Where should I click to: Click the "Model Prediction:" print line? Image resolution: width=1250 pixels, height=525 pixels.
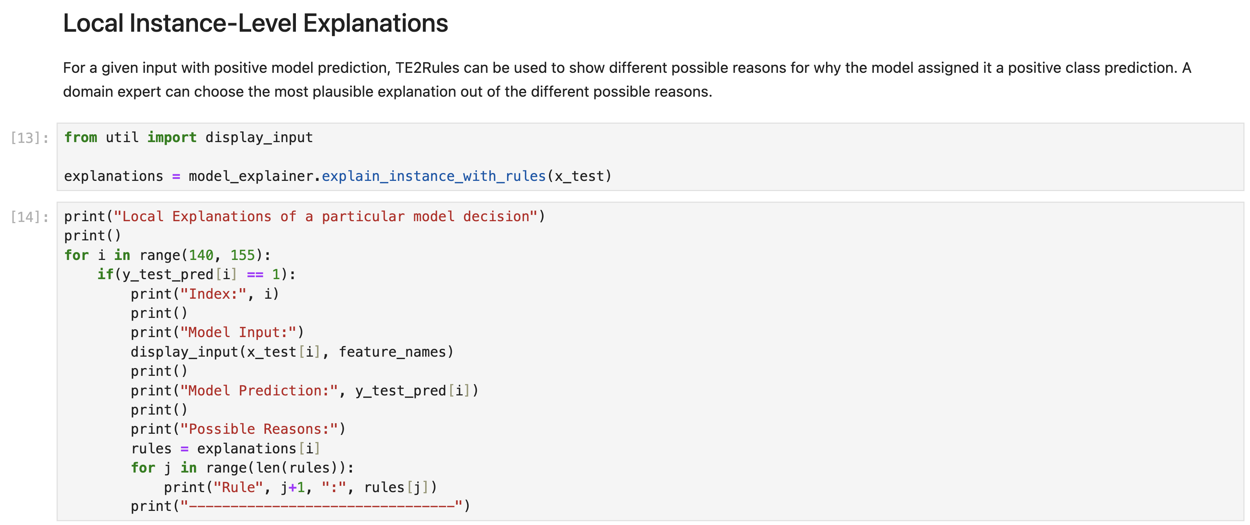(304, 391)
